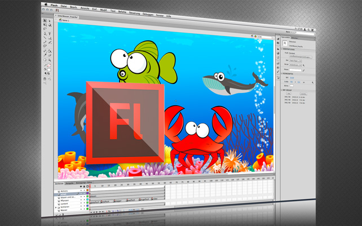362x226 pixels.
Task: Select the Zoom magnifier tool
Action: [x=50, y=60]
